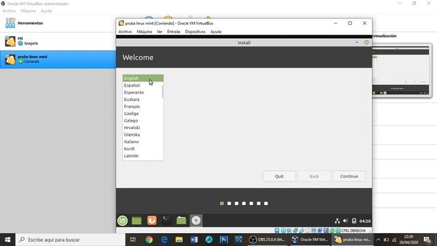Open File Explorer from the taskbar
437x246 pixels.
(x=179, y=240)
